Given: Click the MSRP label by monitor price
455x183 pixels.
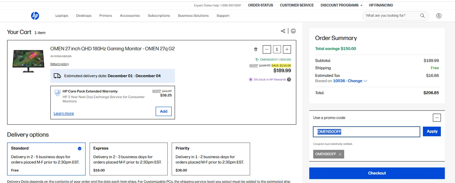Looking at the screenshot, I should (254, 65).
